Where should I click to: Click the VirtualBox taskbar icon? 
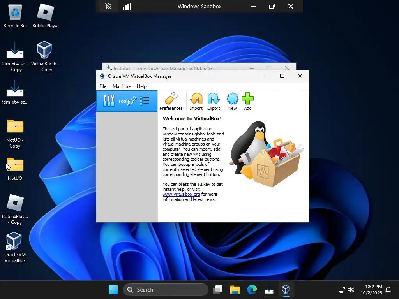(286, 290)
